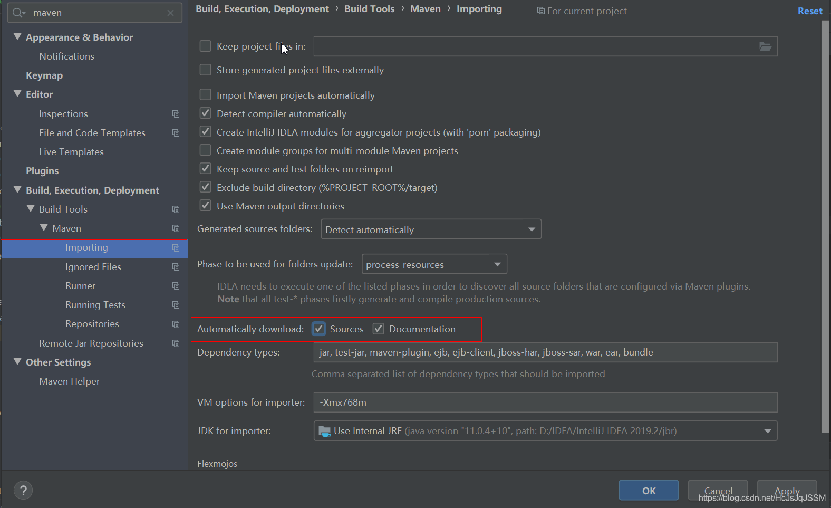Open Inspections settings page
The image size is (831, 508).
[x=63, y=114]
